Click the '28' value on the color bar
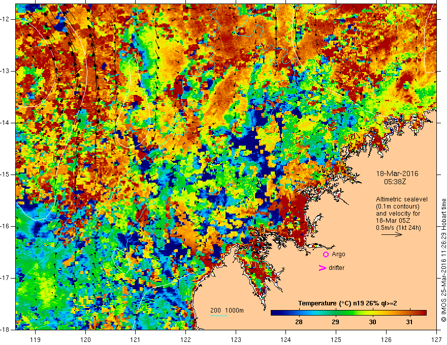The width and height of the screenshot is (447, 345). (299, 322)
